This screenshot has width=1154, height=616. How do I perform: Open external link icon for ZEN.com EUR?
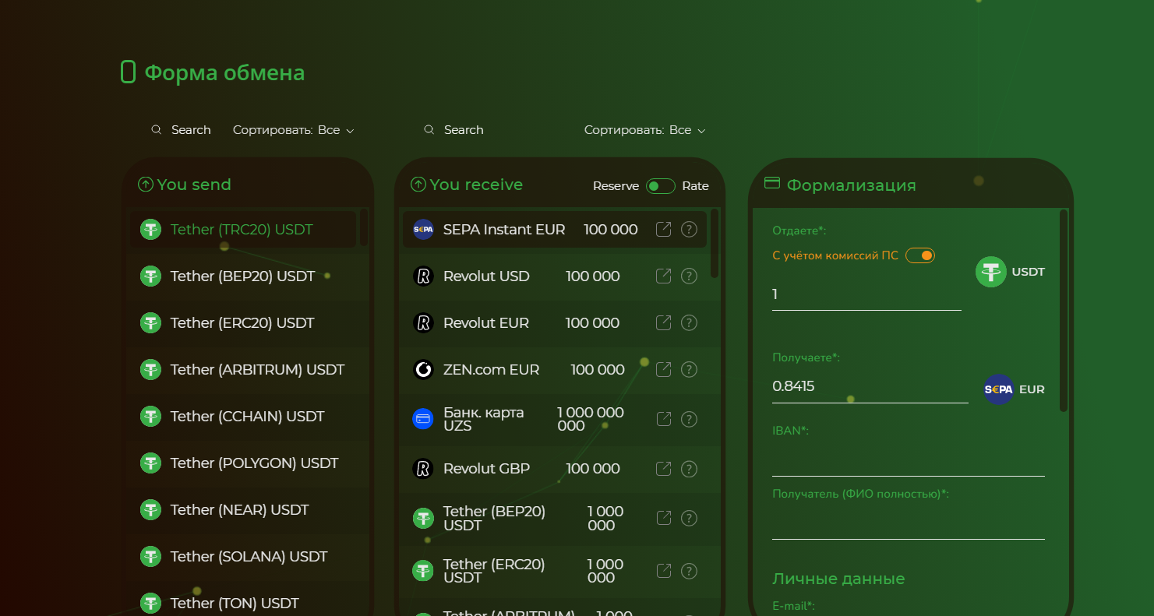(x=663, y=369)
